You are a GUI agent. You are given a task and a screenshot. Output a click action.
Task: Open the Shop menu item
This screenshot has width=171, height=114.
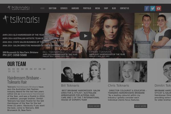(106, 8)
